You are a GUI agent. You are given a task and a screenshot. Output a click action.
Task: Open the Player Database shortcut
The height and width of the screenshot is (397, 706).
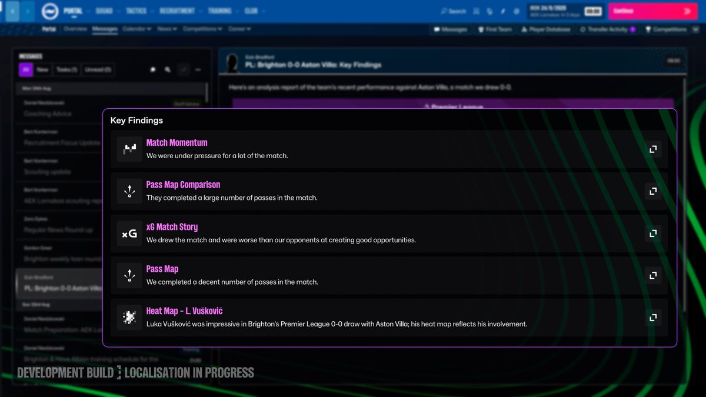click(545, 29)
